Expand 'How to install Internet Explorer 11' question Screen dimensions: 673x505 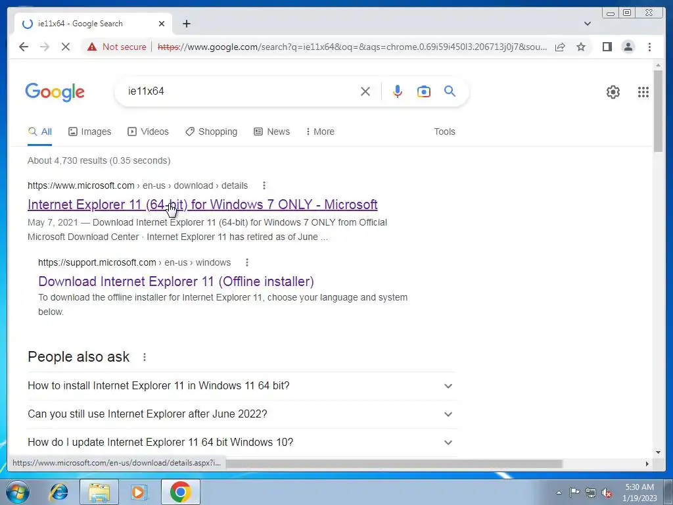(242, 385)
